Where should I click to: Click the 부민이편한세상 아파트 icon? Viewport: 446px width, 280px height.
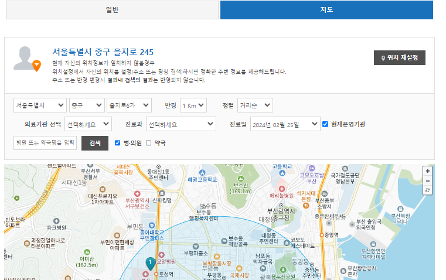pyautogui.click(x=117, y=235)
